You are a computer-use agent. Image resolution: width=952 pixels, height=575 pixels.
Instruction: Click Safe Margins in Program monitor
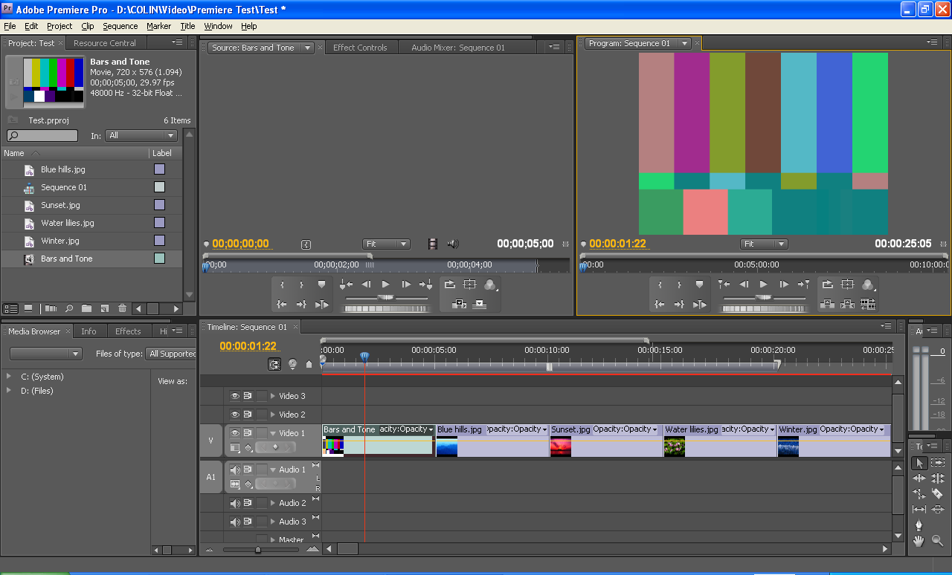coord(847,285)
